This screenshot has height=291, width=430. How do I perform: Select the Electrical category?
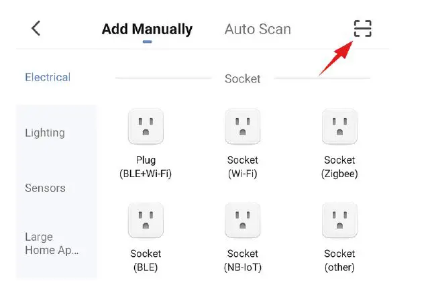[48, 77]
